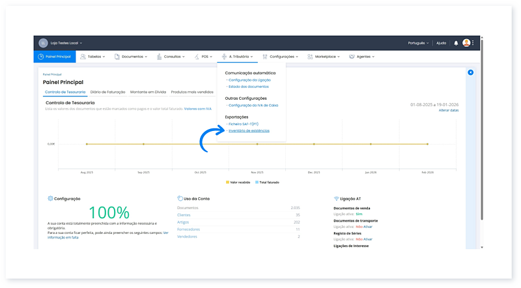Open the Português language dropdown
Screen dimensions: 521x288
click(x=417, y=43)
